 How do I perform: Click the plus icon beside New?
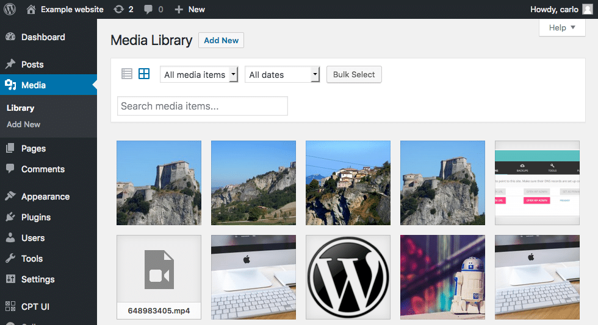(x=179, y=9)
